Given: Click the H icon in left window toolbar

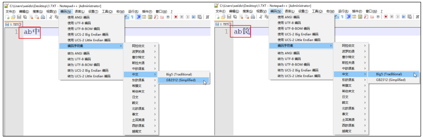Looking at the screenshot, I should coord(207,17).
